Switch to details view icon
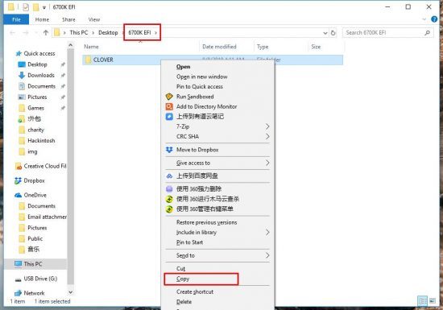This screenshot has height=310, width=443. pyautogui.click(x=422, y=301)
